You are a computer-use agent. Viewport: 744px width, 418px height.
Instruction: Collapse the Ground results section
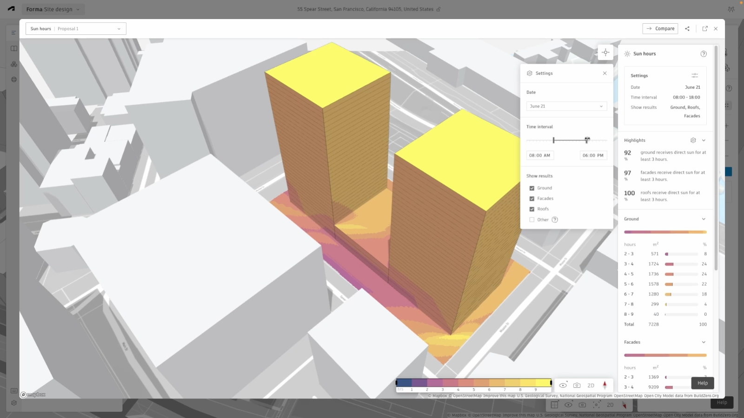(x=704, y=219)
